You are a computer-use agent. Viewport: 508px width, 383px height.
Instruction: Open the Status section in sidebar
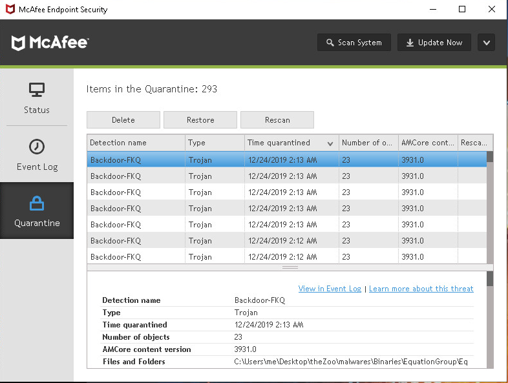37,97
